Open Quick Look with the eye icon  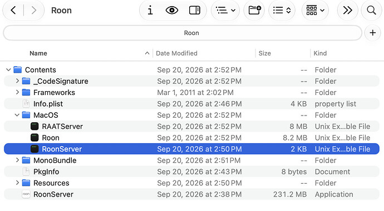(171, 10)
